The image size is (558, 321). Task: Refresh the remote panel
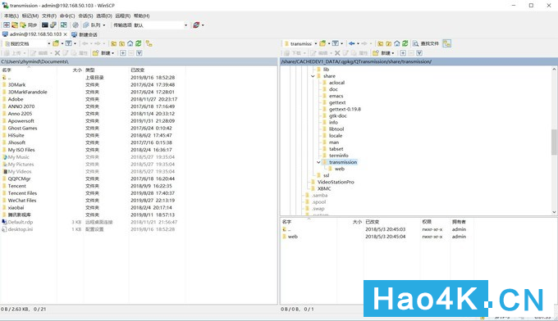point(405,43)
